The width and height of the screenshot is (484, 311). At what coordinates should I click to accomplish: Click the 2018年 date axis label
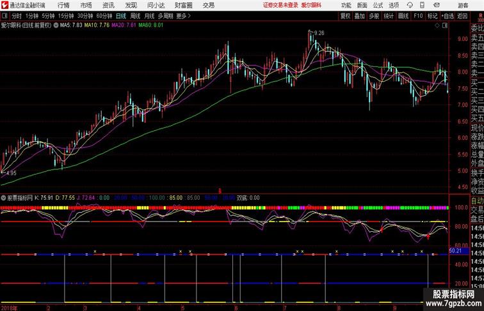(x=9, y=308)
